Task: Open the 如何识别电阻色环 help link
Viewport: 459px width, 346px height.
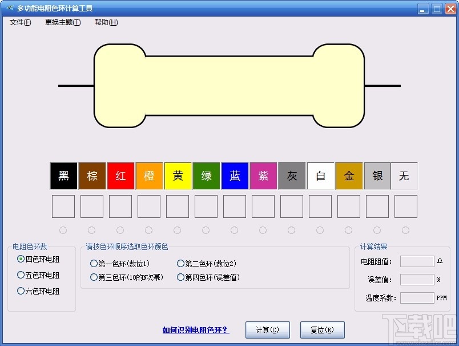Action: tap(194, 330)
